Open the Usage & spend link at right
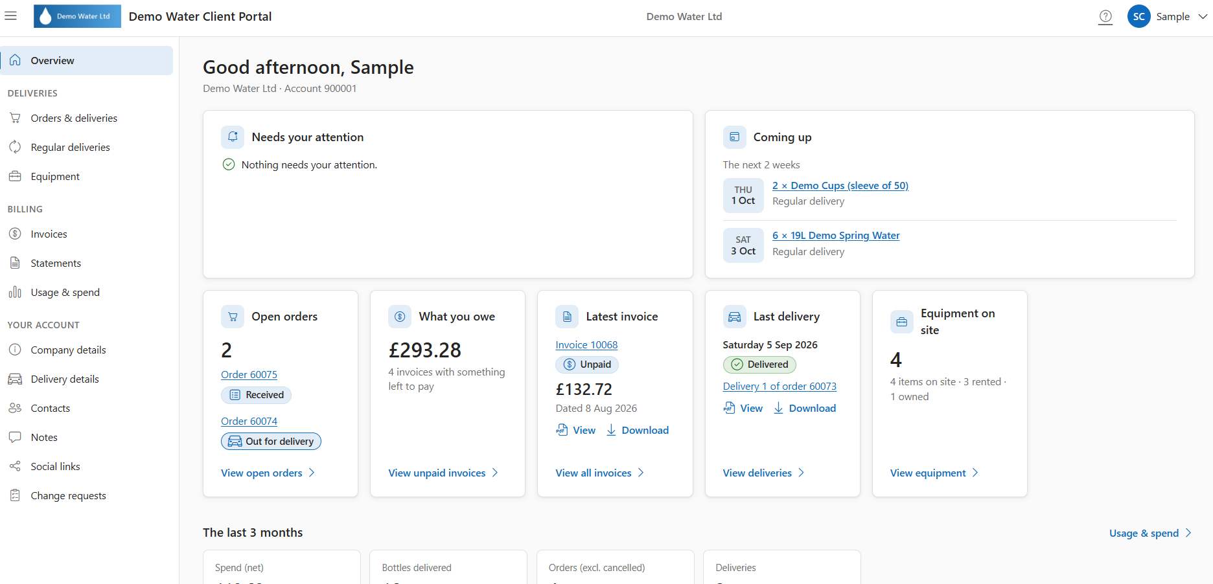This screenshot has height=584, width=1213. (x=1150, y=533)
